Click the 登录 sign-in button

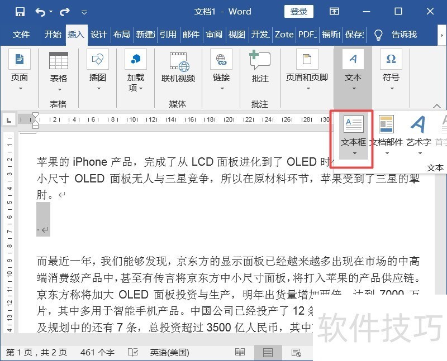299,12
